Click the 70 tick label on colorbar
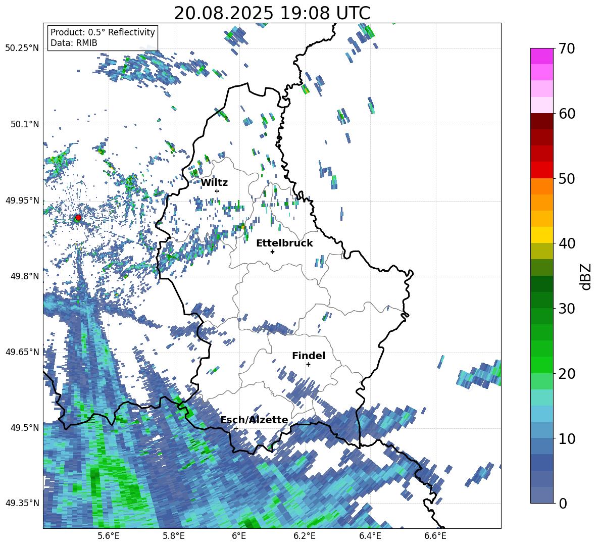The image size is (598, 546). [x=567, y=49]
